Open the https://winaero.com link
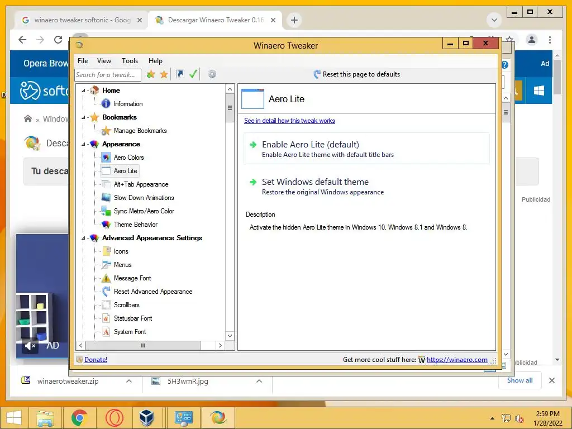 pyautogui.click(x=457, y=360)
